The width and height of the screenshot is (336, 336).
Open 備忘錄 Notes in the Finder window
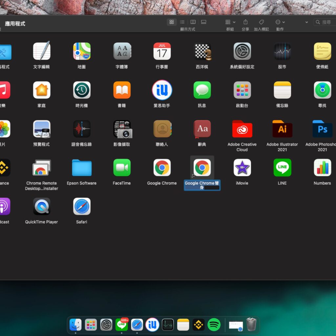click(x=282, y=90)
